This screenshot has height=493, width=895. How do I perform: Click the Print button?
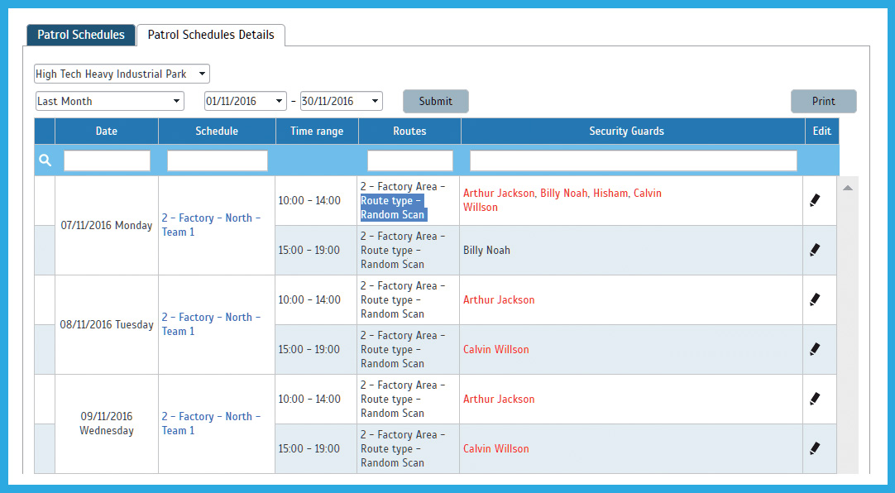click(x=823, y=101)
